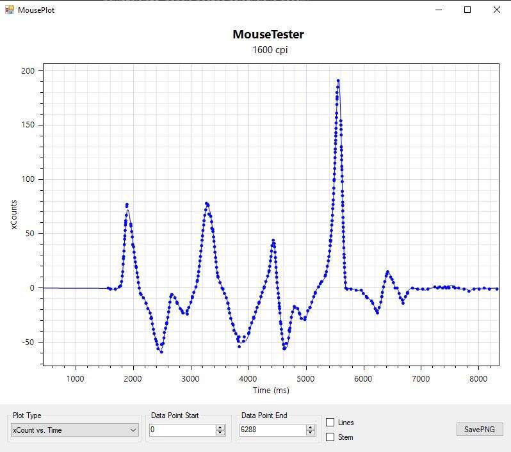The width and height of the screenshot is (511, 452).
Task: Click the MousePlot title bar text
Action: 36,10
